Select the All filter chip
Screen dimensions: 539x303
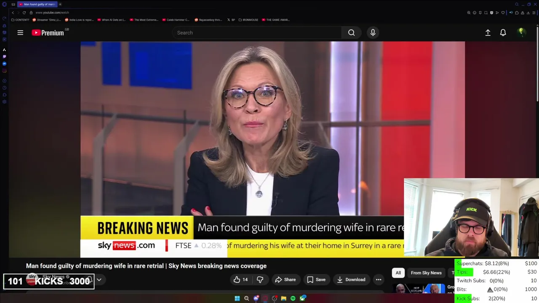[398, 273]
